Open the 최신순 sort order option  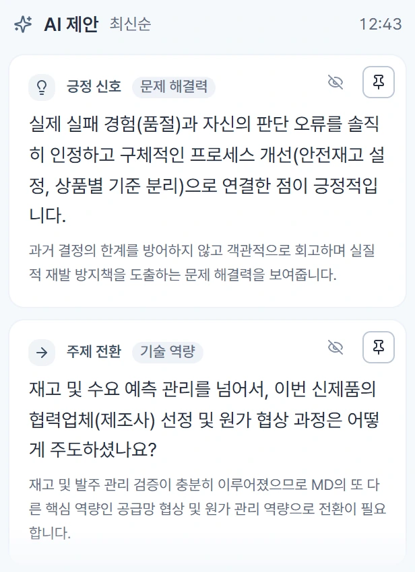[x=130, y=24]
